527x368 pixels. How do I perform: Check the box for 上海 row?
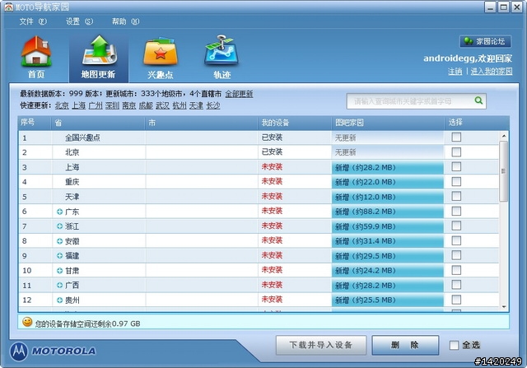(x=456, y=166)
